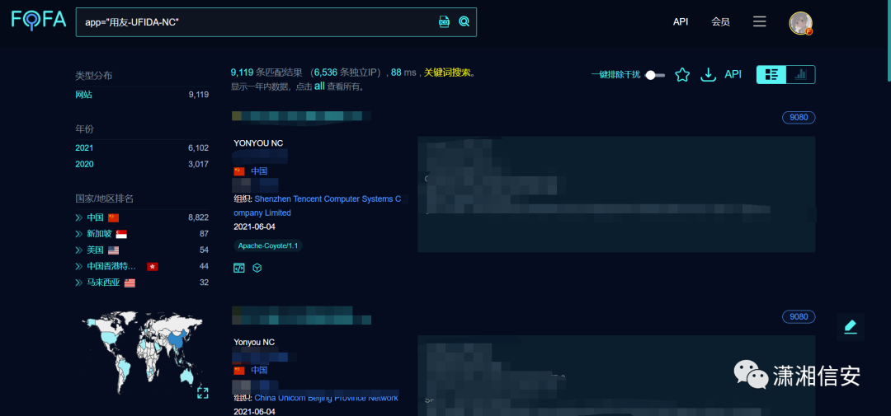Click the FOFA logo

tap(39, 21)
